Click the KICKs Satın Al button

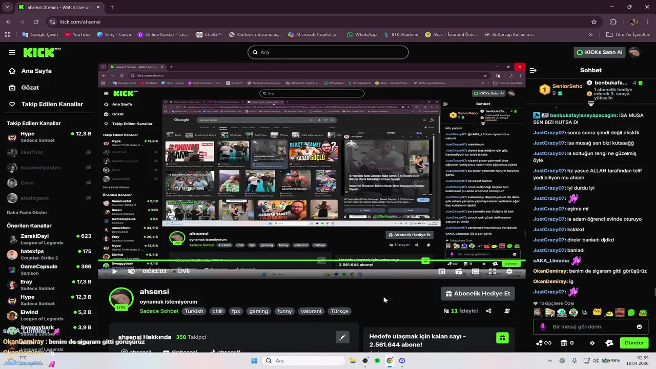(599, 52)
